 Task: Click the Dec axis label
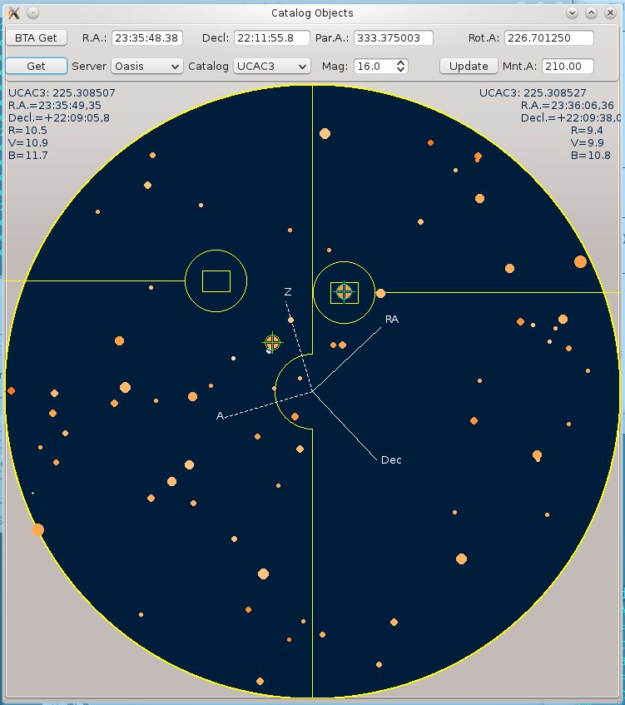coord(391,460)
